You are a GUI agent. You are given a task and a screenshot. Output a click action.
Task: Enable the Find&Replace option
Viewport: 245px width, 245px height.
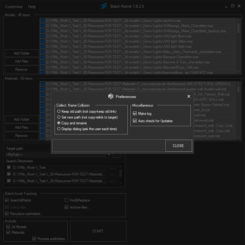(x=66, y=200)
